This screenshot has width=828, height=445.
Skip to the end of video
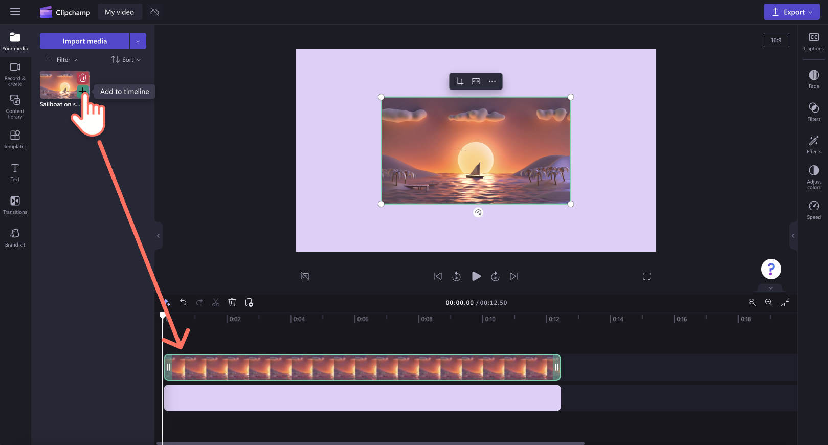514,276
